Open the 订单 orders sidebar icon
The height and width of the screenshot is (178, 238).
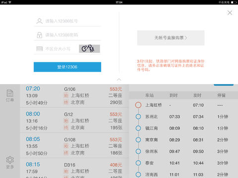[x=10, y=96]
